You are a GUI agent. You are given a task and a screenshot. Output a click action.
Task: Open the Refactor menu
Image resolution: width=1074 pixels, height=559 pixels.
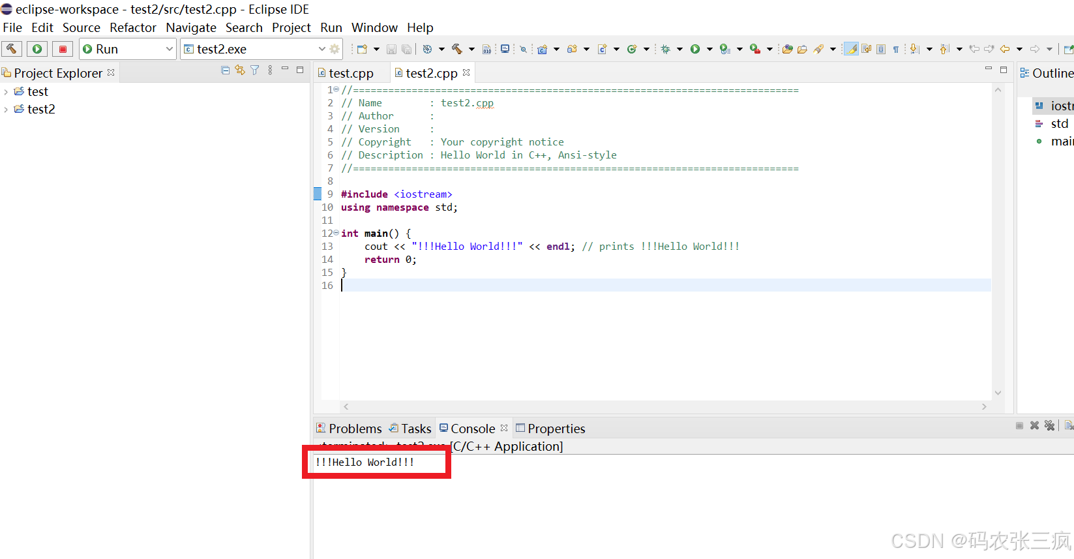(133, 27)
